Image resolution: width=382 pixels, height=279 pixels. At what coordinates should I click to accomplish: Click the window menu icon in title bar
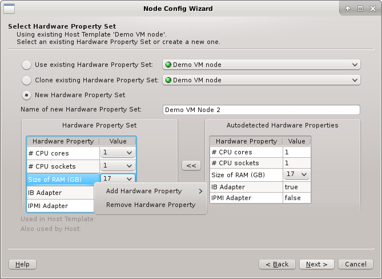tap(9, 9)
